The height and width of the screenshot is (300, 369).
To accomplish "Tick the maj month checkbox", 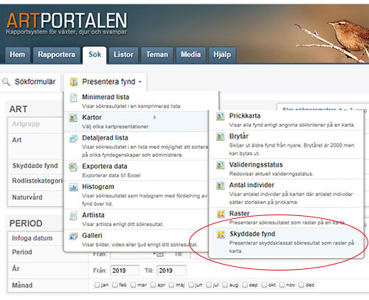I will click(x=171, y=285).
